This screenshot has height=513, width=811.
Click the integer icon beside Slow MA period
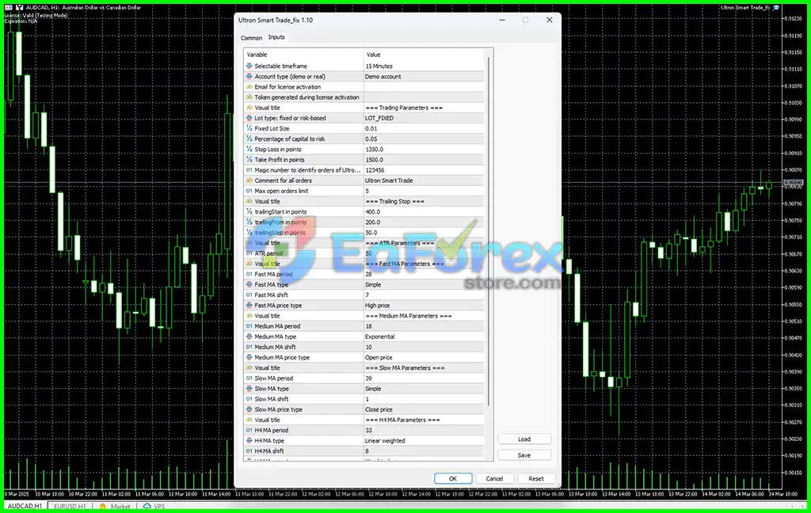[249, 378]
